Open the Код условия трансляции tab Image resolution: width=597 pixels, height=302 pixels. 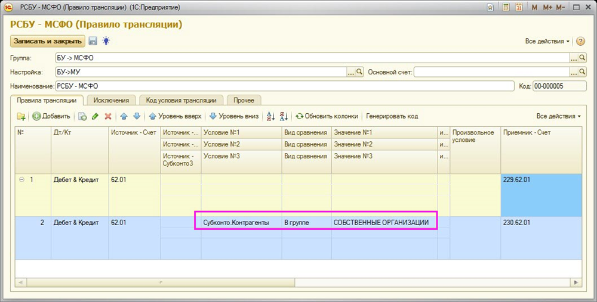181,100
